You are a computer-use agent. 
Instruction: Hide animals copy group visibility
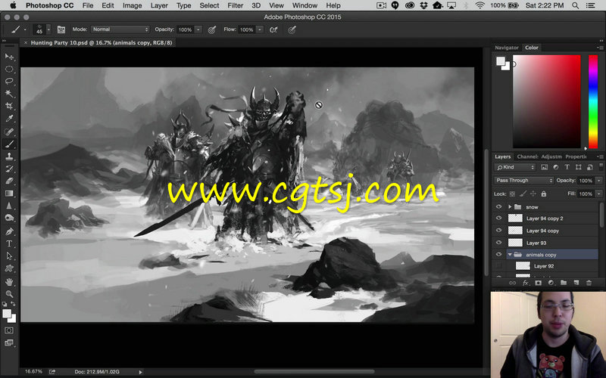(498, 255)
